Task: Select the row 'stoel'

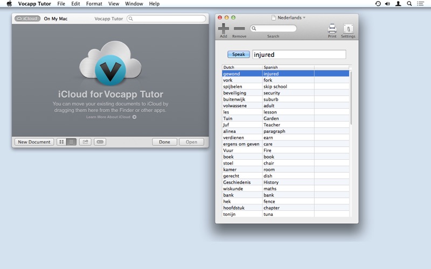Action: coord(286,163)
